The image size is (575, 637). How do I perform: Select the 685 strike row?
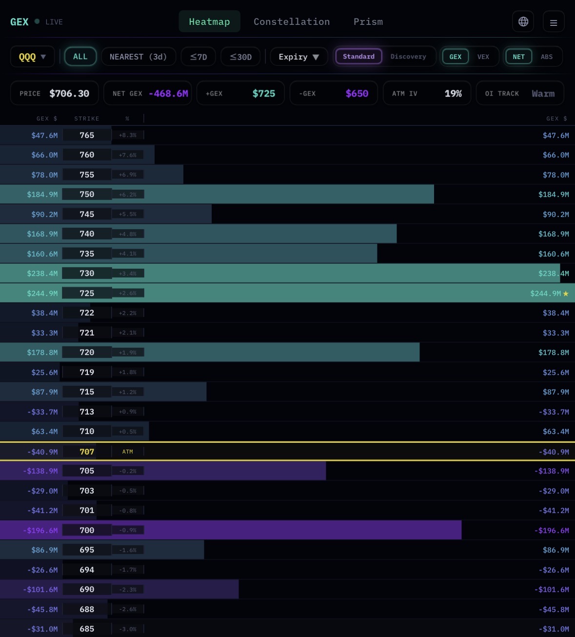(287, 628)
